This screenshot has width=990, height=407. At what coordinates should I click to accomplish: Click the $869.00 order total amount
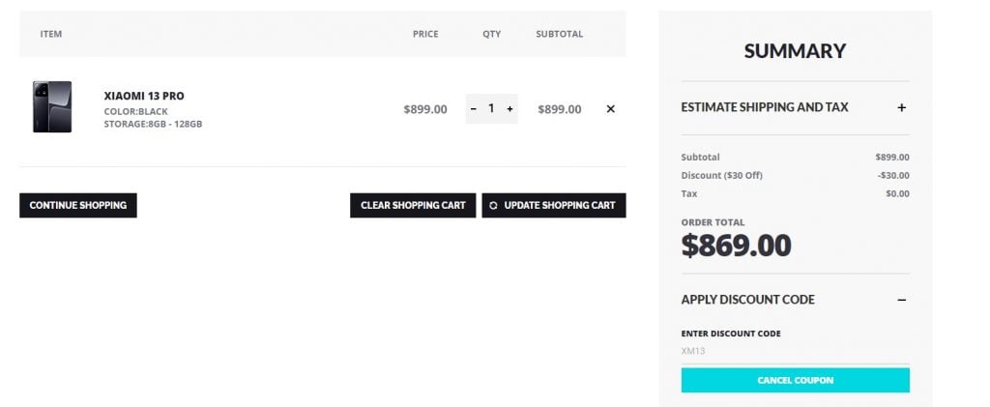pos(736,246)
